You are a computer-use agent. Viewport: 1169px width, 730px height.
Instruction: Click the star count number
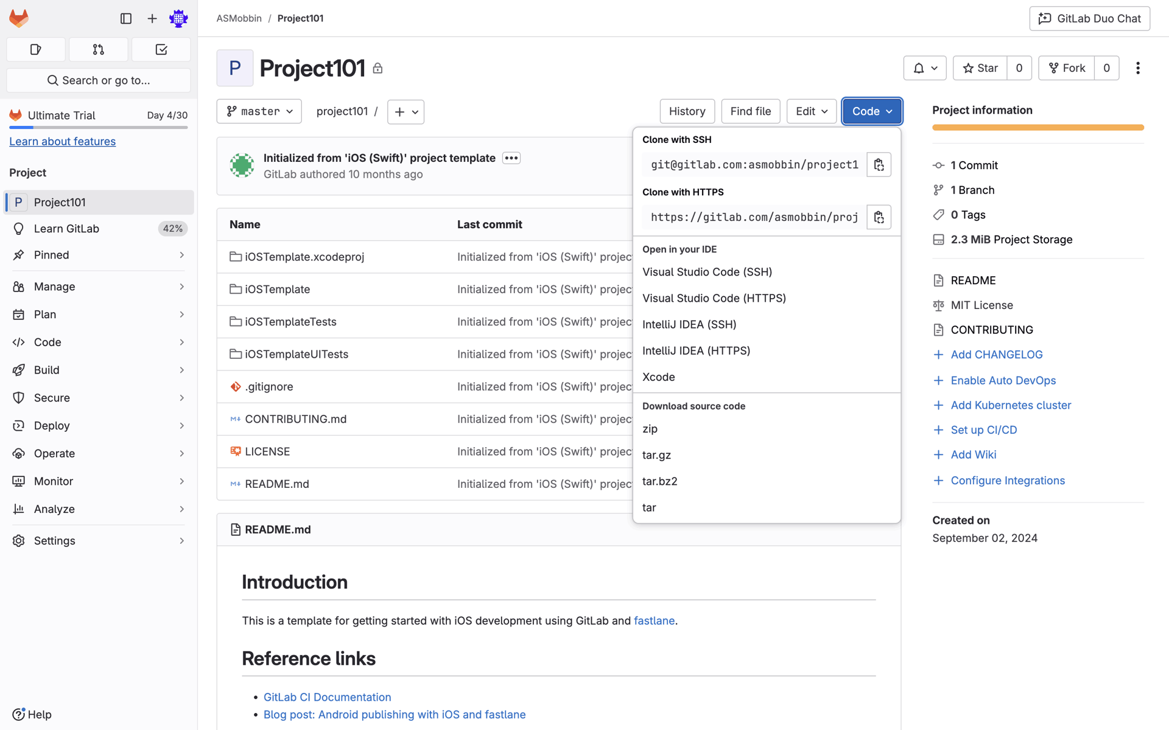(1019, 68)
